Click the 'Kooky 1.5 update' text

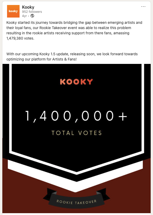[54, 54]
